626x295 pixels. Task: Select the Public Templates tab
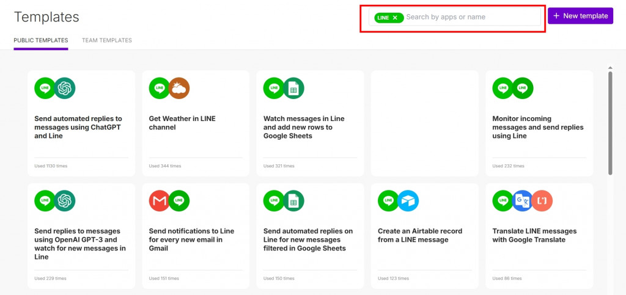pyautogui.click(x=41, y=40)
